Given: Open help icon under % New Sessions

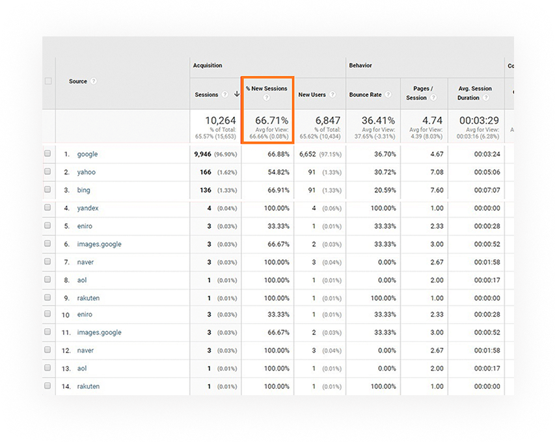Looking at the screenshot, I should pyautogui.click(x=267, y=97).
